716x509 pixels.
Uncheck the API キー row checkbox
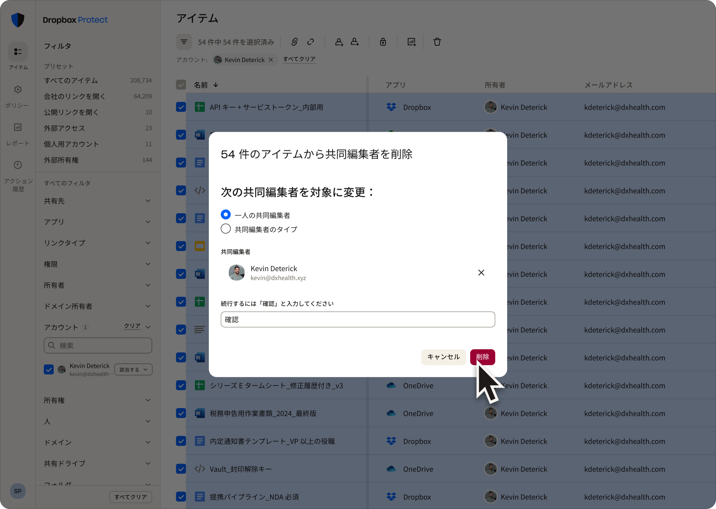(x=181, y=107)
